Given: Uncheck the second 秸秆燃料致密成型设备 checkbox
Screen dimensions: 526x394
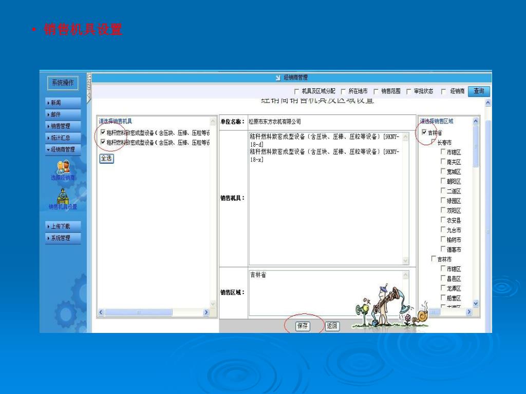Looking at the screenshot, I should click(103, 142).
